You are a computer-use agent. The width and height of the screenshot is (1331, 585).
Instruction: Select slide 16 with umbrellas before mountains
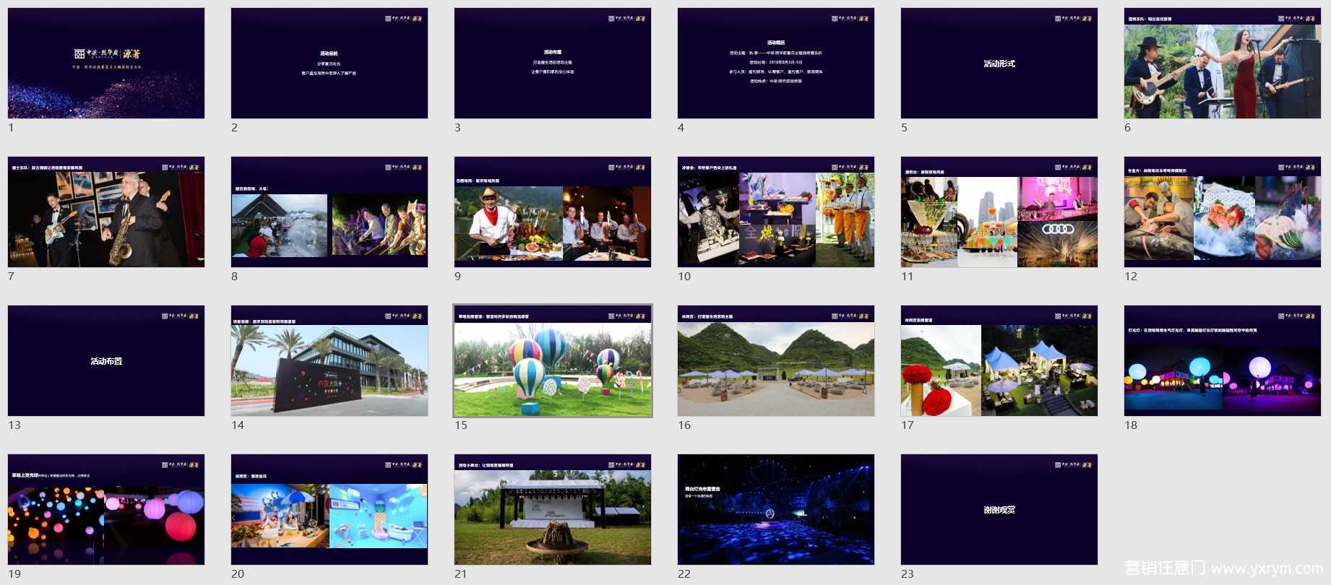776,361
